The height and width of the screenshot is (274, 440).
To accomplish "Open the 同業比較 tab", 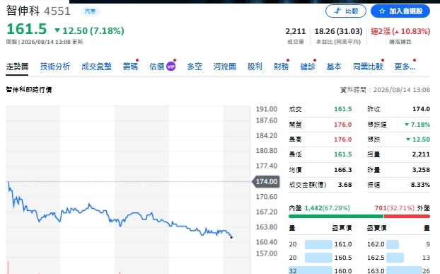I will point(368,67).
